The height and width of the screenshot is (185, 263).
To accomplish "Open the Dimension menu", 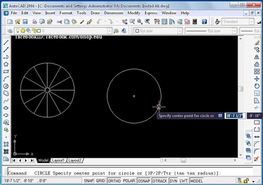I will point(114,13).
